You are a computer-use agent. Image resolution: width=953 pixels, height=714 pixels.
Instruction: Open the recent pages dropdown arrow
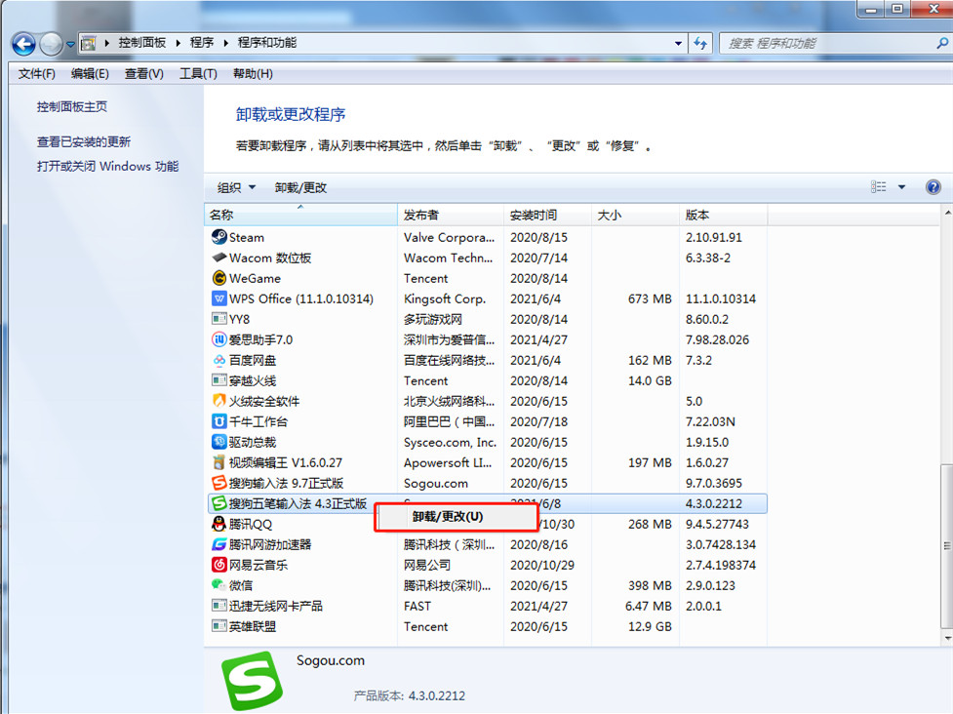coord(70,44)
